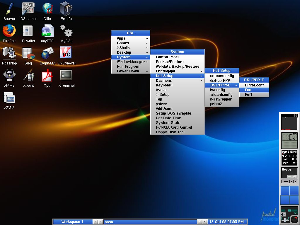
Task: Expand the Desktop submenu
Action: point(130,52)
